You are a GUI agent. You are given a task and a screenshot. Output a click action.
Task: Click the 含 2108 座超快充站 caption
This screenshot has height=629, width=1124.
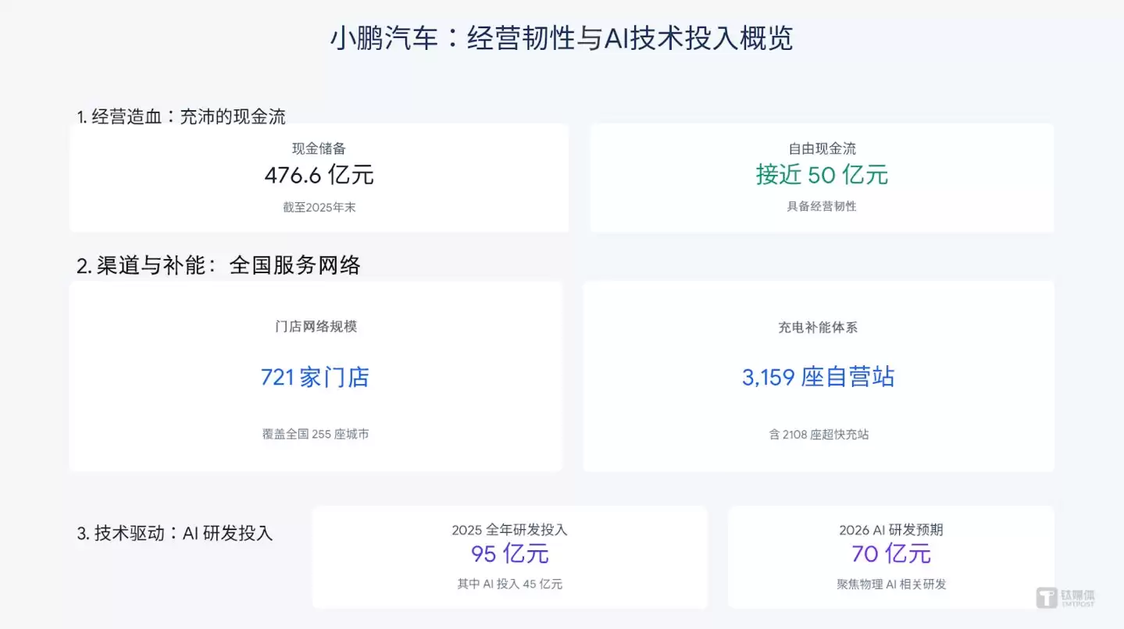tap(818, 435)
